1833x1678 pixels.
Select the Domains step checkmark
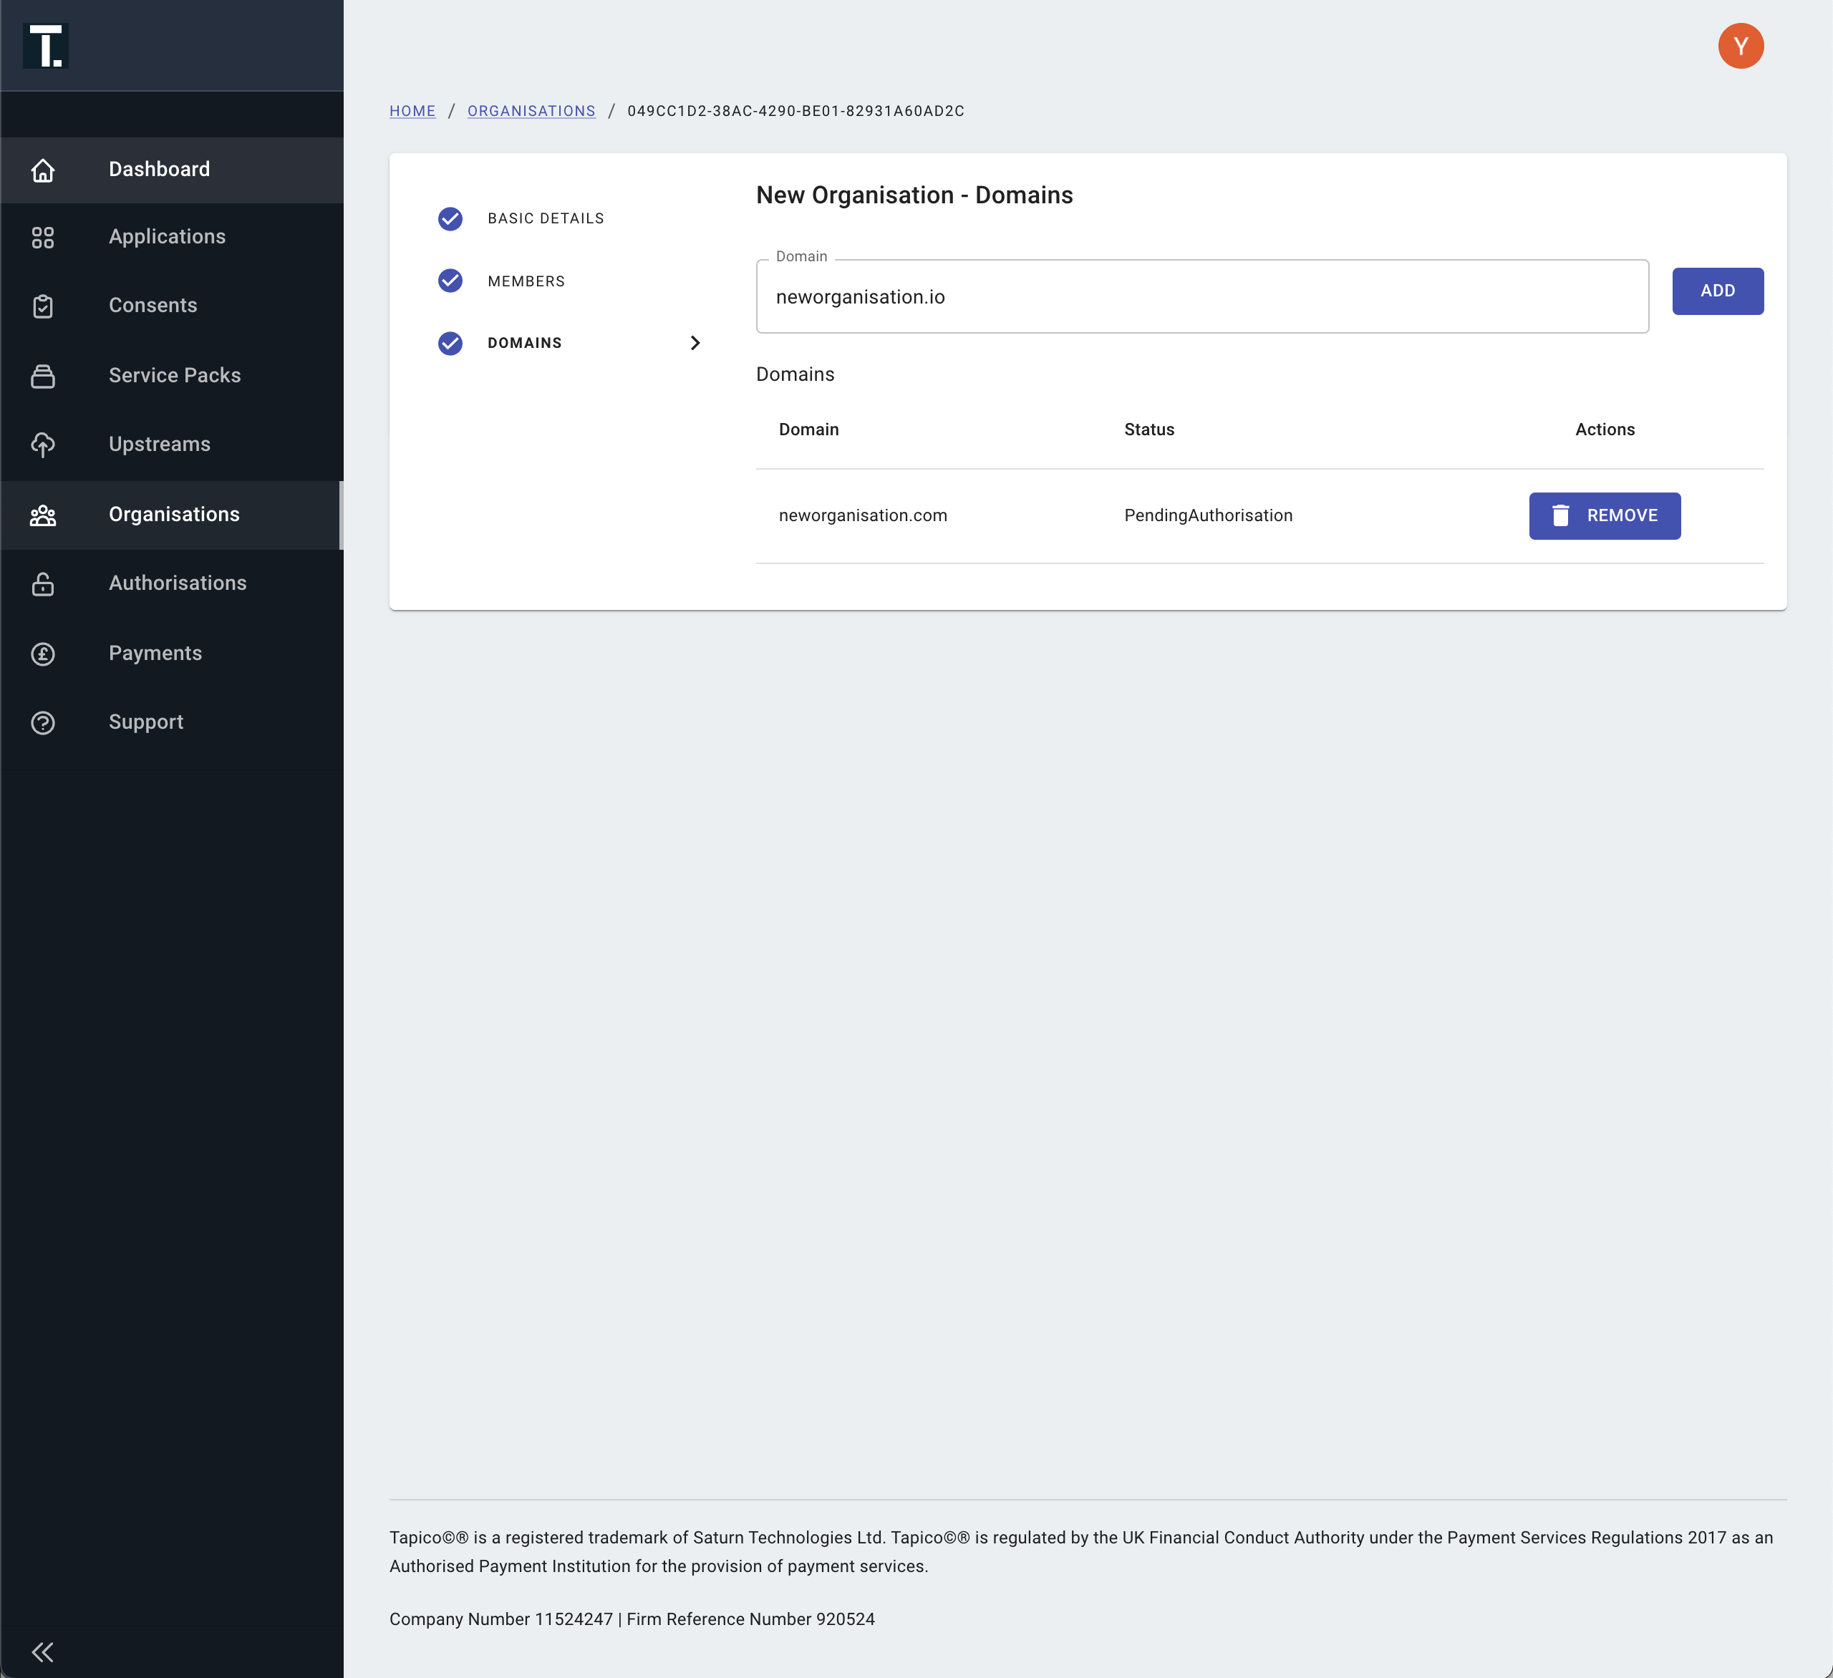(450, 343)
